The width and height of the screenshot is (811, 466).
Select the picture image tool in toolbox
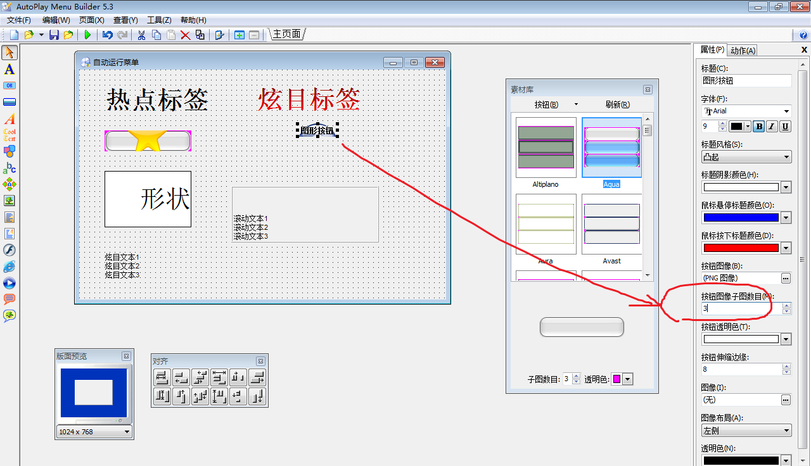(x=10, y=201)
